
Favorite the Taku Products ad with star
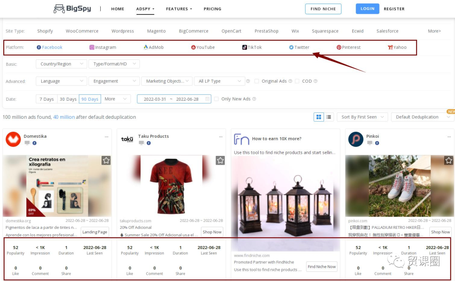point(220,160)
